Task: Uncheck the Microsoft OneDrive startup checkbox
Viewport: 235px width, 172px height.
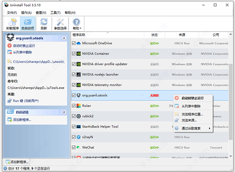Action: pos(74,43)
